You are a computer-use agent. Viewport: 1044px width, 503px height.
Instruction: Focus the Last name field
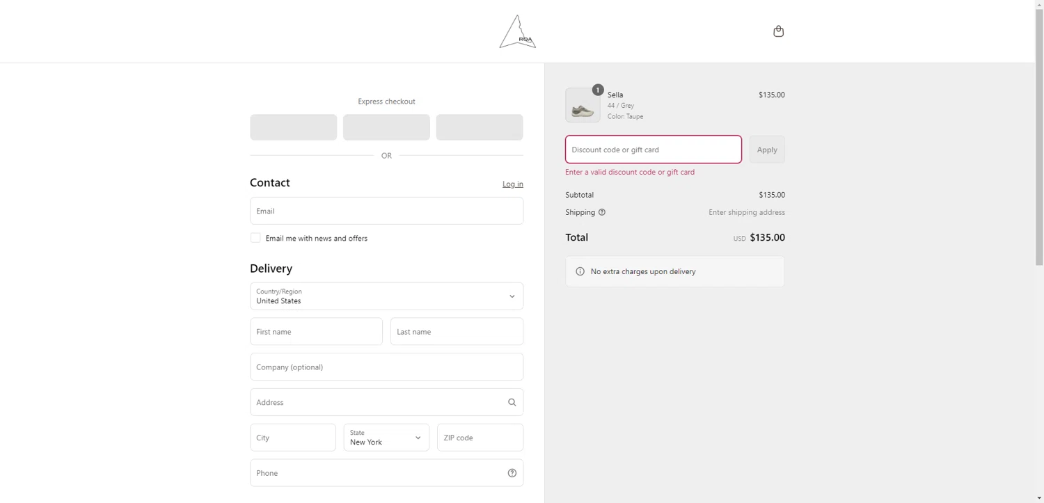coord(457,332)
